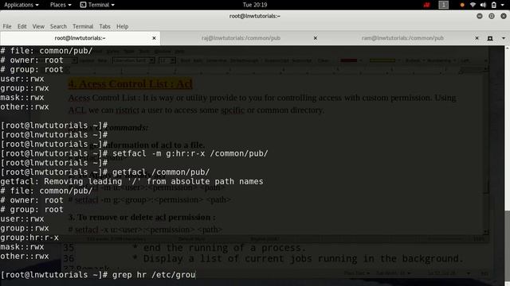Maximize the terminal window

click(492, 16)
